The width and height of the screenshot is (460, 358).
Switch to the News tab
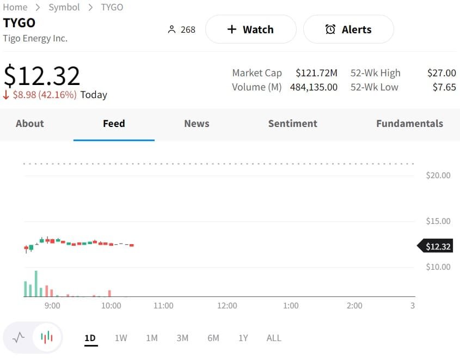(197, 124)
